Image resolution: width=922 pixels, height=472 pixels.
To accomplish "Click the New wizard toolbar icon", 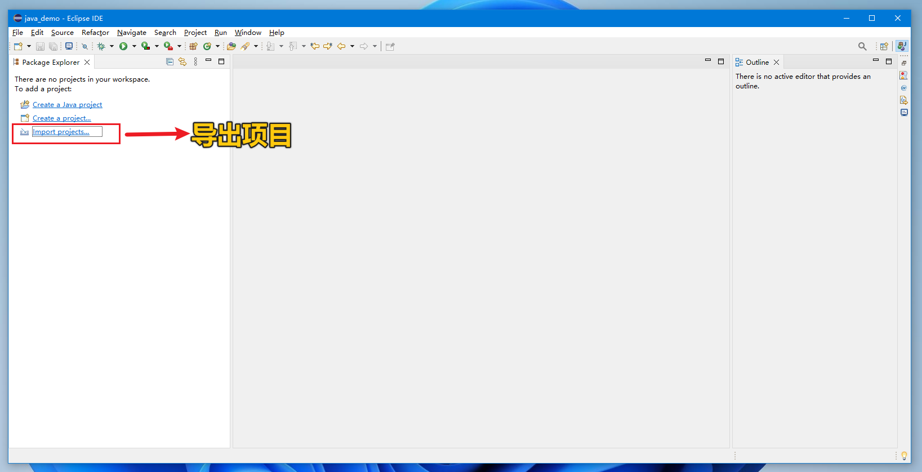I will click(x=18, y=46).
